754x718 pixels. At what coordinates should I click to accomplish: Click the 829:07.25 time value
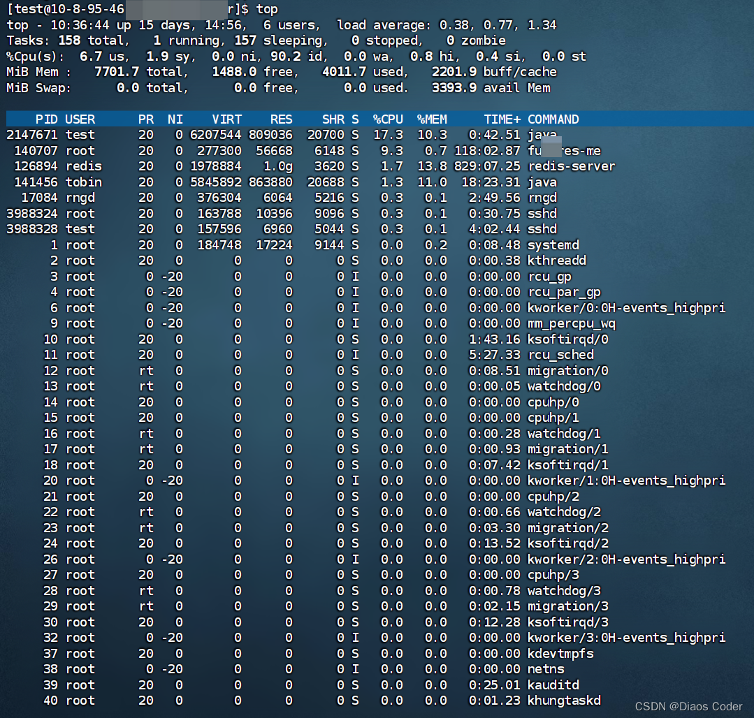click(x=487, y=166)
